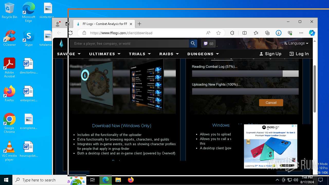Open the notification center icon

click(321, 180)
